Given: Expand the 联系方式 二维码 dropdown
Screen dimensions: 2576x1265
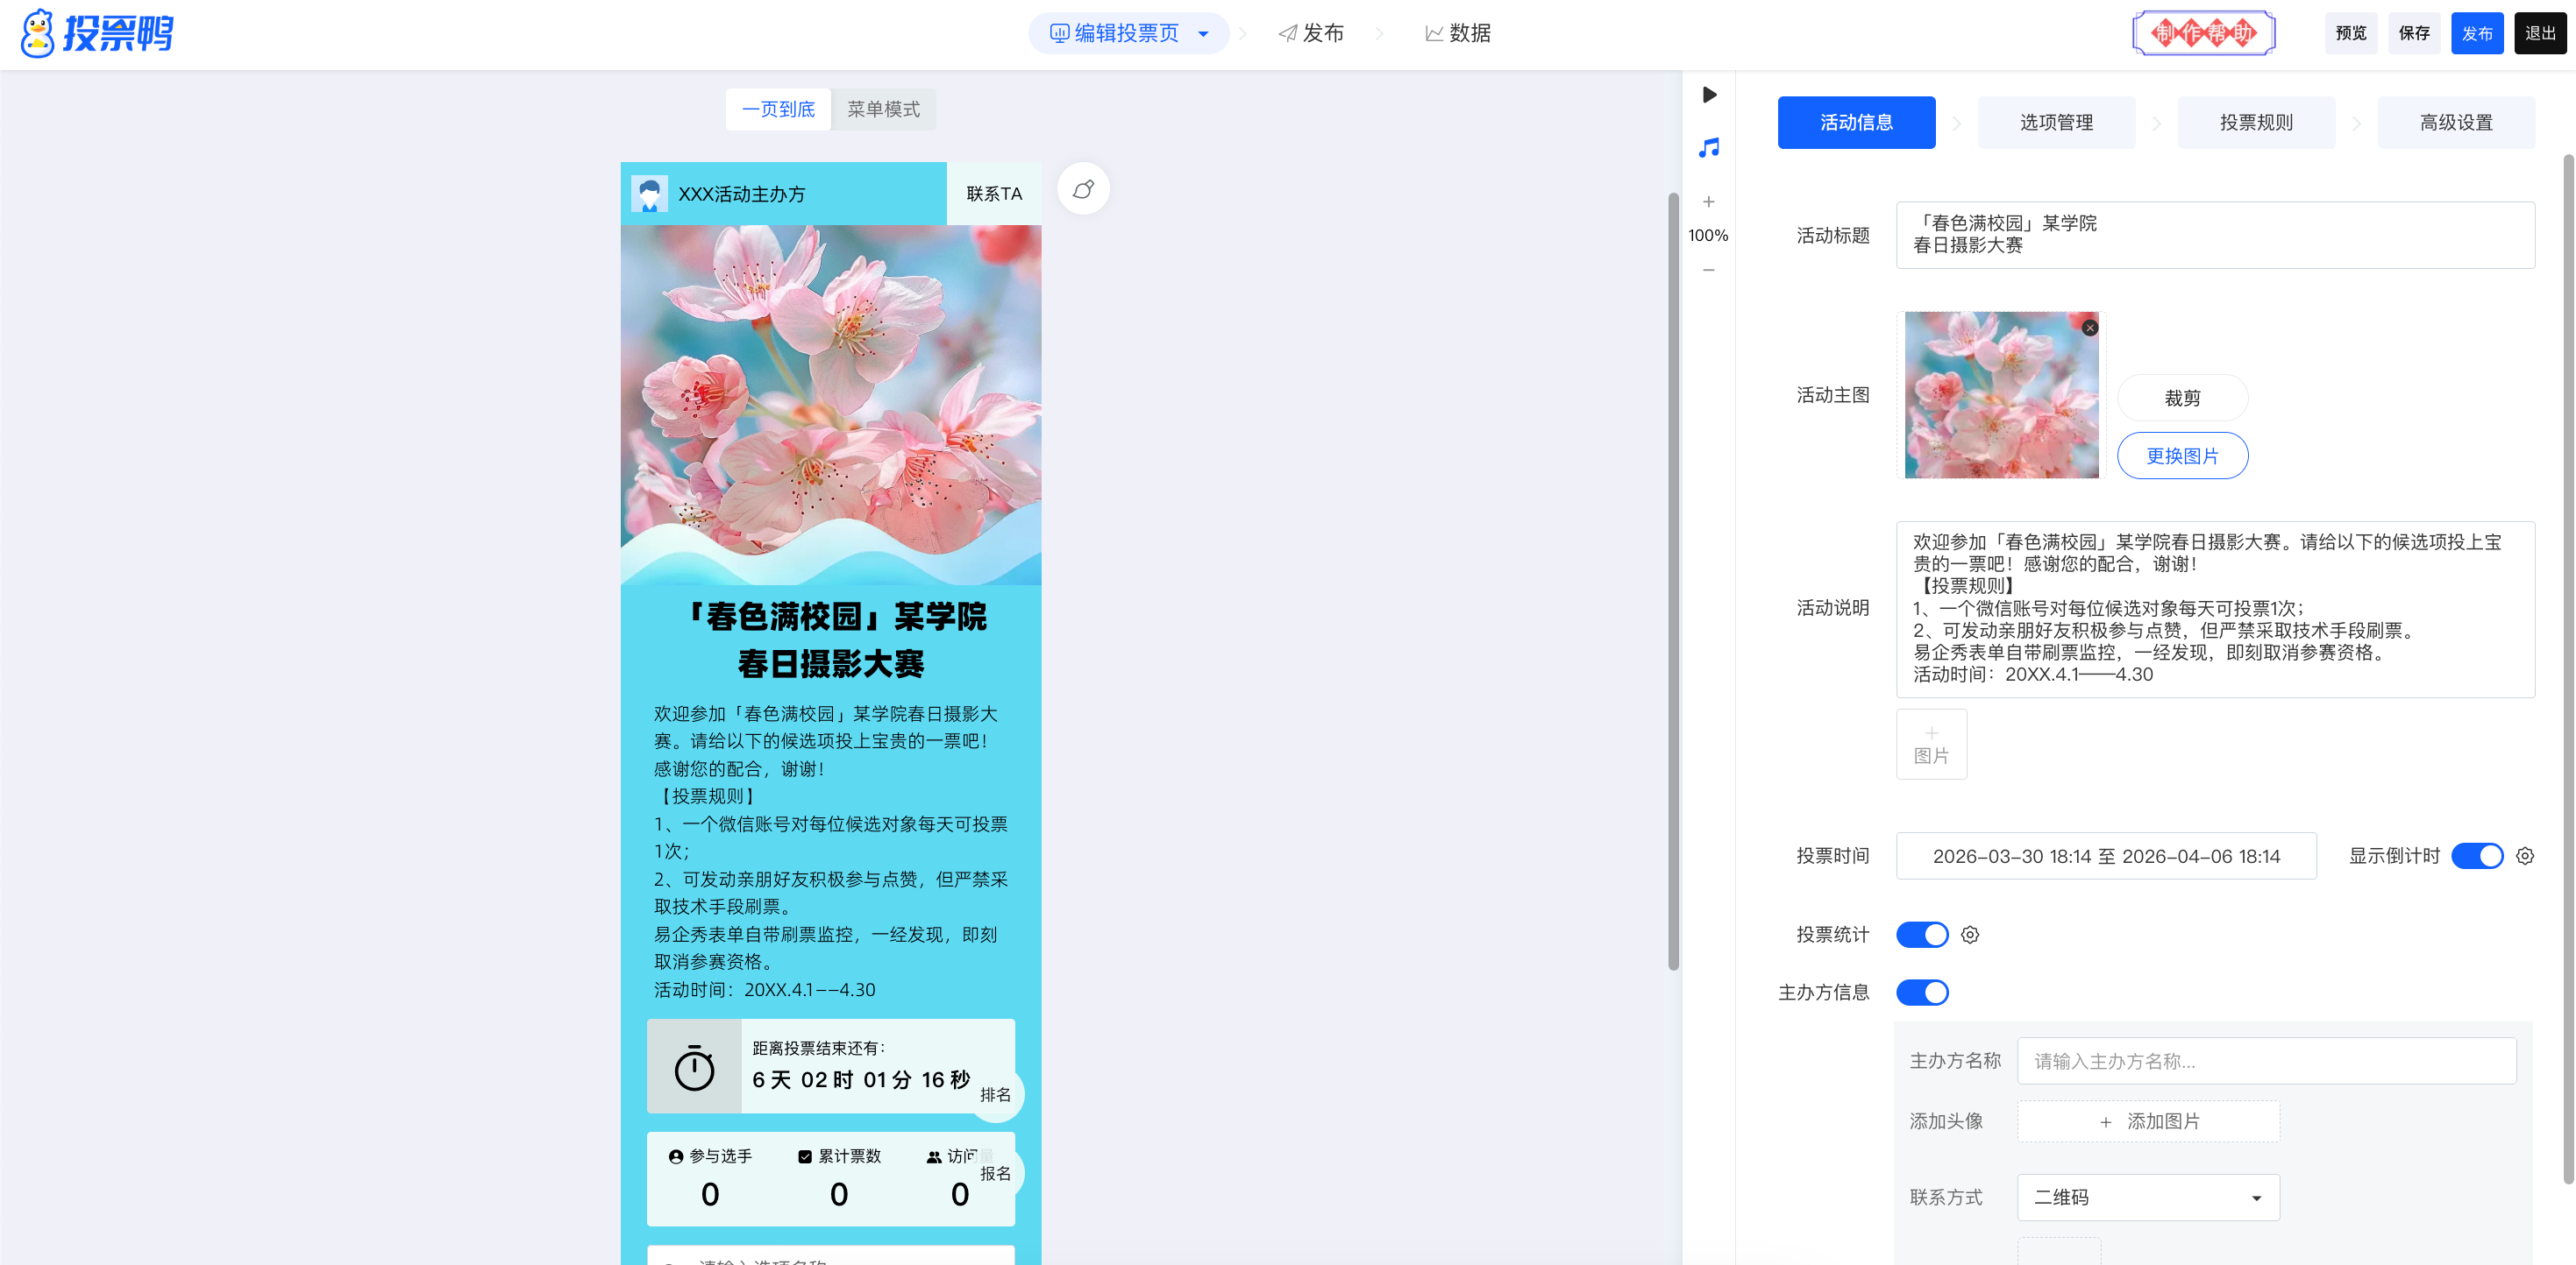Looking at the screenshot, I should [2148, 1197].
